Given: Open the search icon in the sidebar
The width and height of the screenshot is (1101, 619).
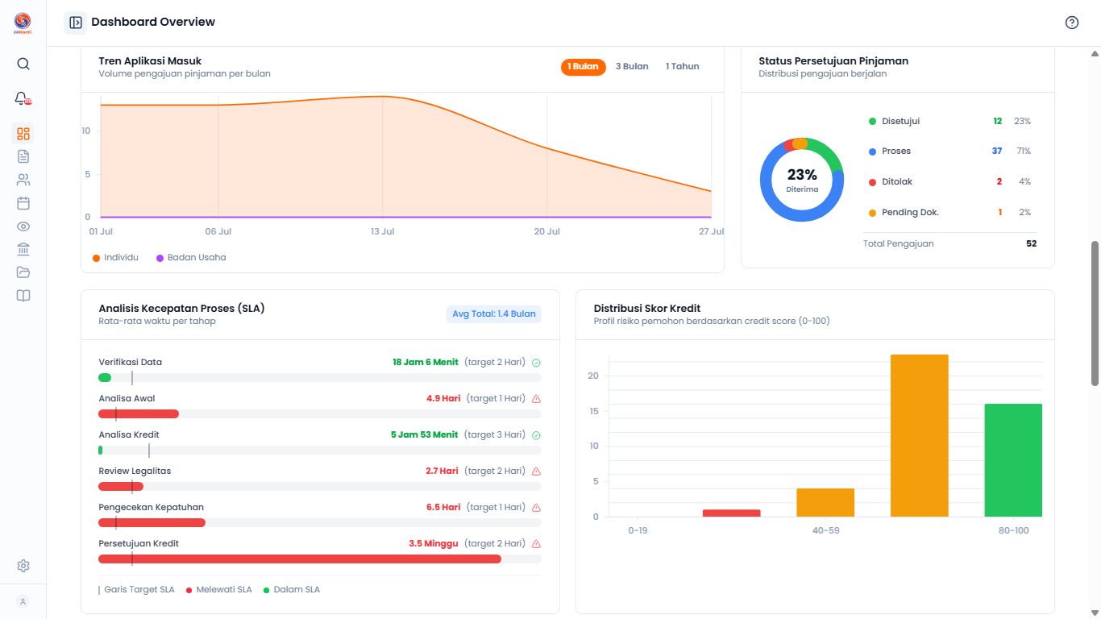Looking at the screenshot, I should [23, 64].
